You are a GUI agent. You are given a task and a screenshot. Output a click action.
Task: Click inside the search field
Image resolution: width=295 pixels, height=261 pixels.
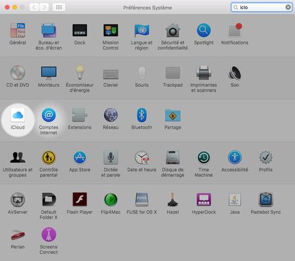pyautogui.click(x=262, y=7)
